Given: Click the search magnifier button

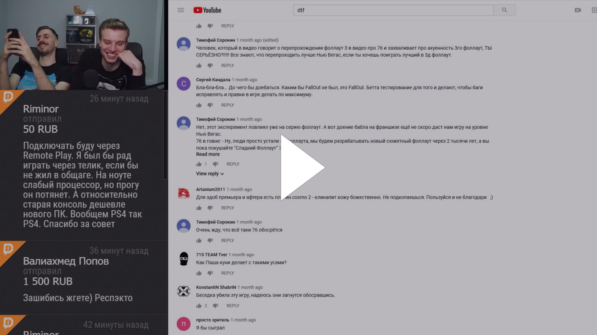Looking at the screenshot, I should (504, 10).
